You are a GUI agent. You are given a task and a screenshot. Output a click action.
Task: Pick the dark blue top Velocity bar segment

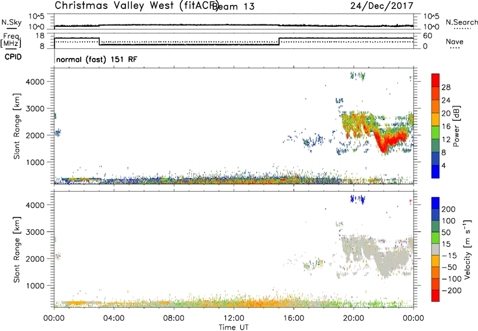pos(436,203)
